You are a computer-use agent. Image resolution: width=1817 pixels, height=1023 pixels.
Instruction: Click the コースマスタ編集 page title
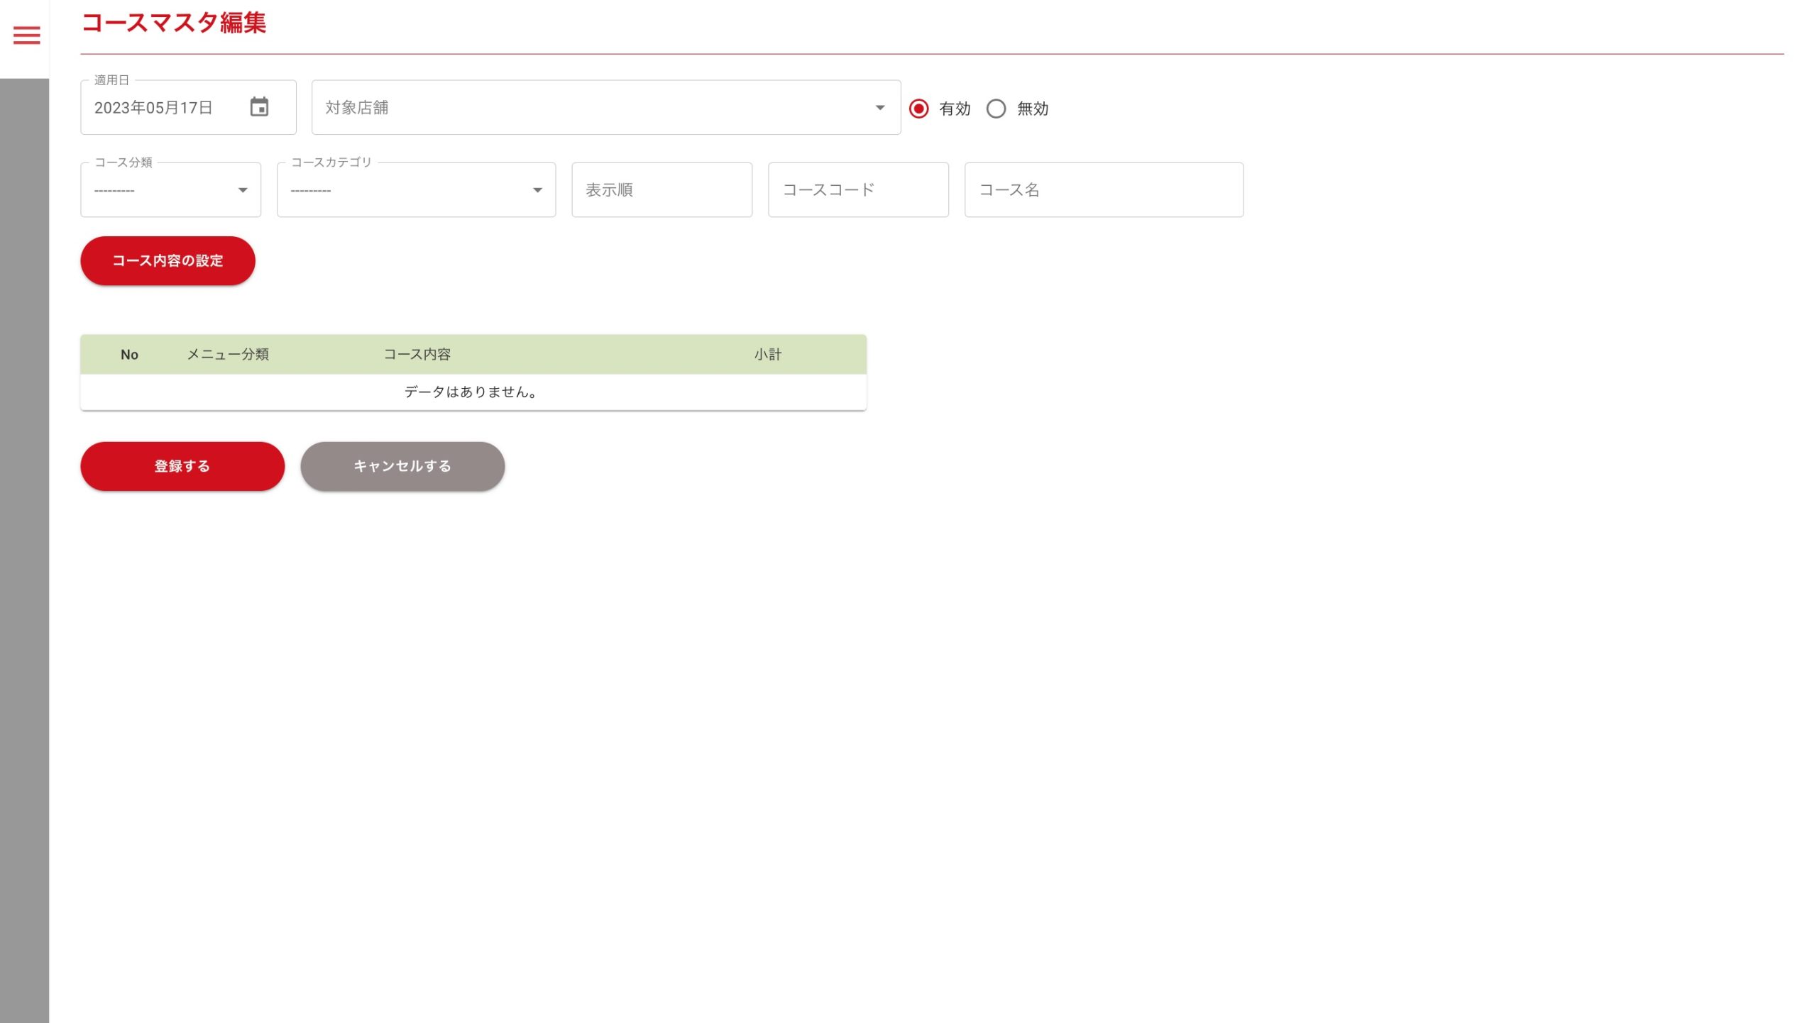click(x=174, y=23)
